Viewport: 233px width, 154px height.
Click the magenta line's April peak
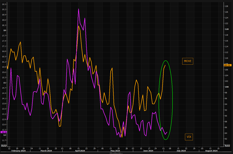pyautogui.click(x=79, y=9)
